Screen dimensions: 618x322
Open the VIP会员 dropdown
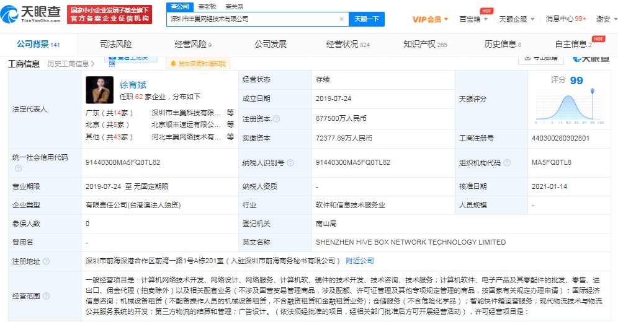click(430, 19)
